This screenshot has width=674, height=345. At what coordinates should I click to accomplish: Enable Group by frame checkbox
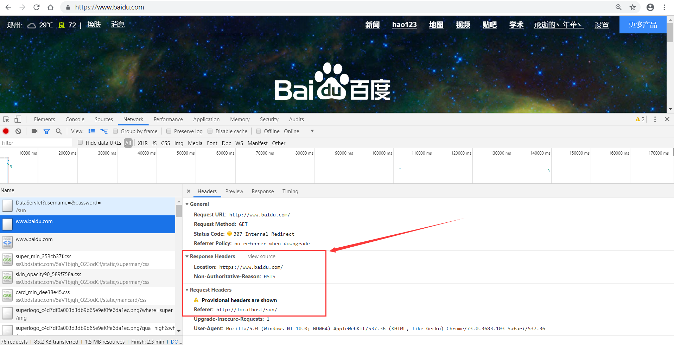tap(115, 131)
